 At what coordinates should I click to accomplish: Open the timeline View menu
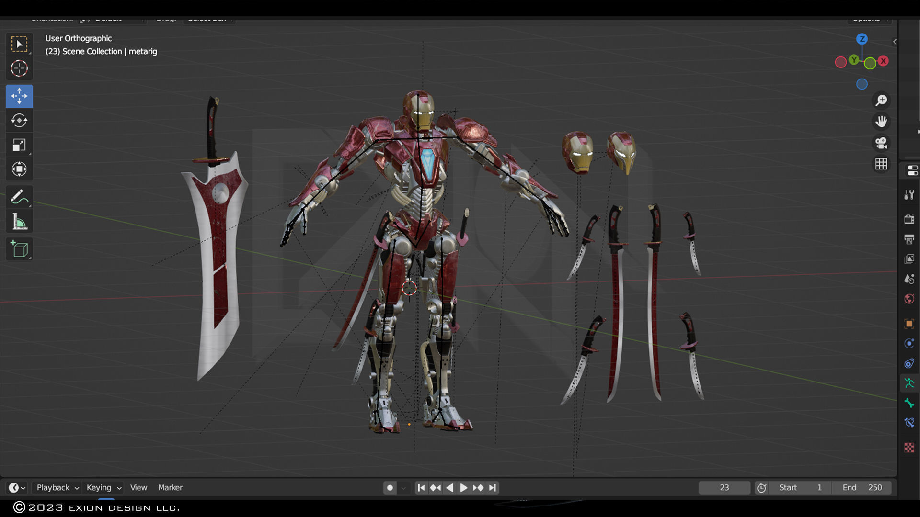click(x=138, y=487)
